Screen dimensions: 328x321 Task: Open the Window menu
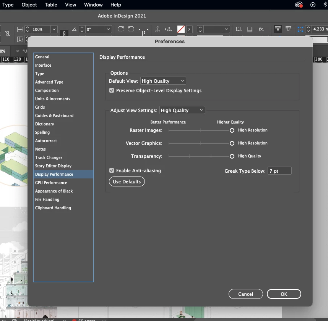93,5
